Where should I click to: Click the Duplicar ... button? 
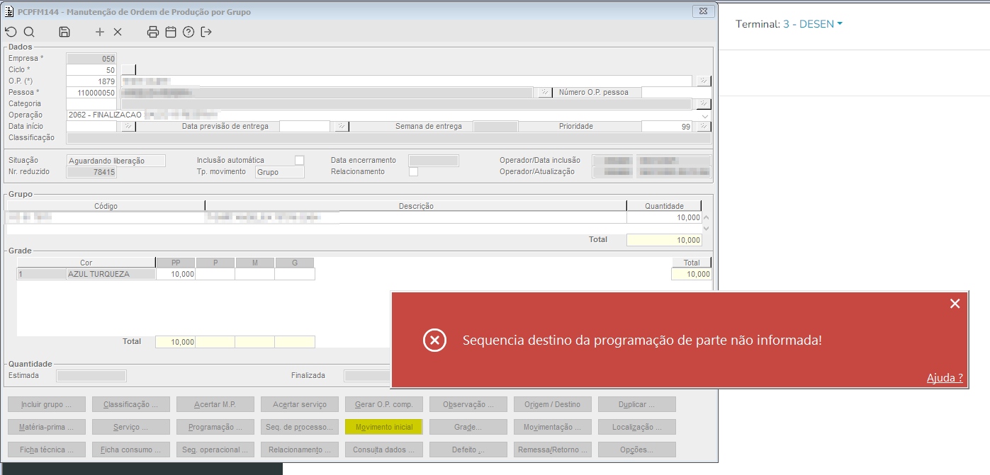coord(637,404)
